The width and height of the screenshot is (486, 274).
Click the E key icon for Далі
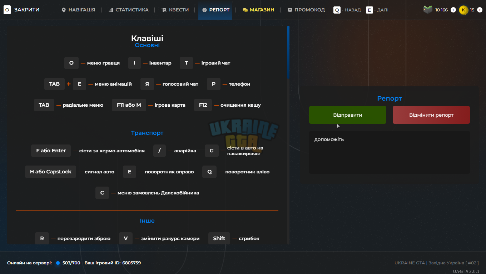point(370,10)
